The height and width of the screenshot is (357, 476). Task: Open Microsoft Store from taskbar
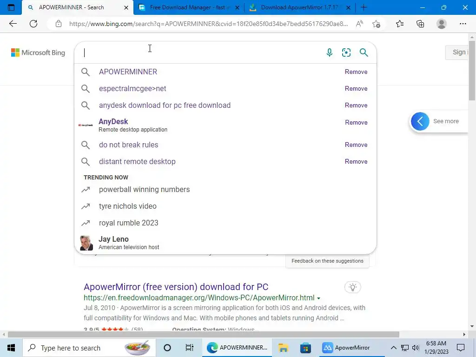306,348
